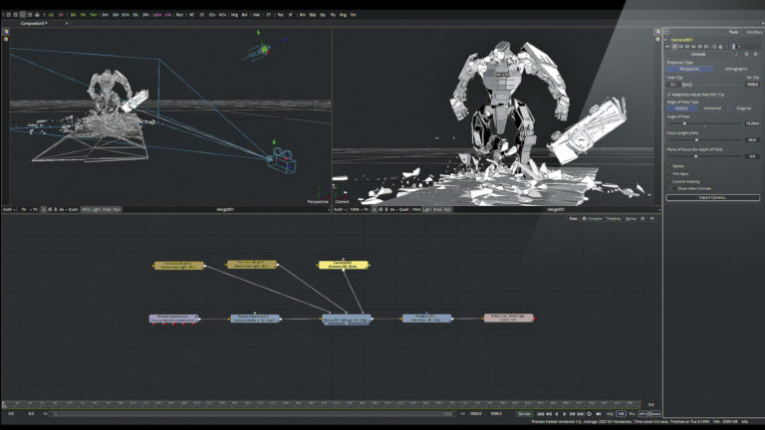The width and height of the screenshot is (765, 430).
Task: Open the Modifiers tab in inspector
Action: (754, 32)
